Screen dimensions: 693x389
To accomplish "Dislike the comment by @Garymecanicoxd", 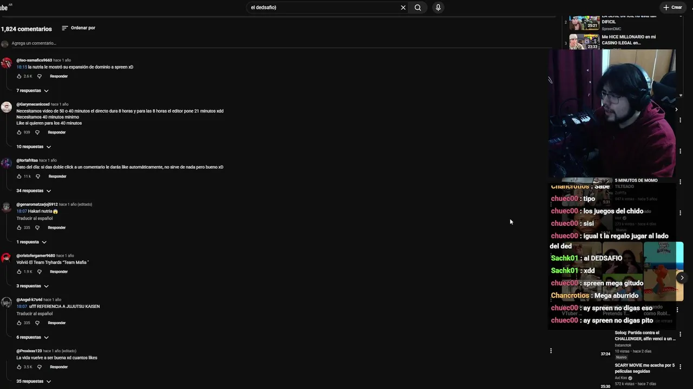I will (x=37, y=132).
